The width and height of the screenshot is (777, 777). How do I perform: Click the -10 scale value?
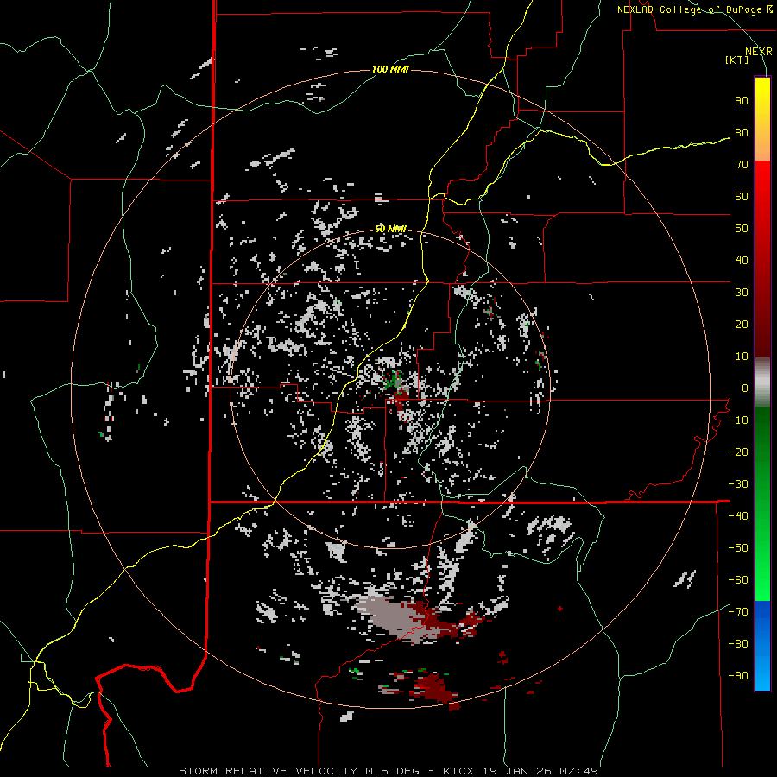[738, 420]
